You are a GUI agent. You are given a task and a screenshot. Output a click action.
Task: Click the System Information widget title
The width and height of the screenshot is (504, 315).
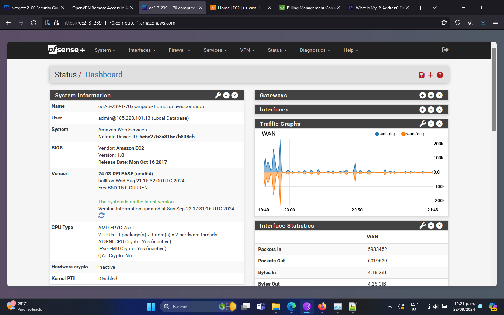click(x=83, y=96)
